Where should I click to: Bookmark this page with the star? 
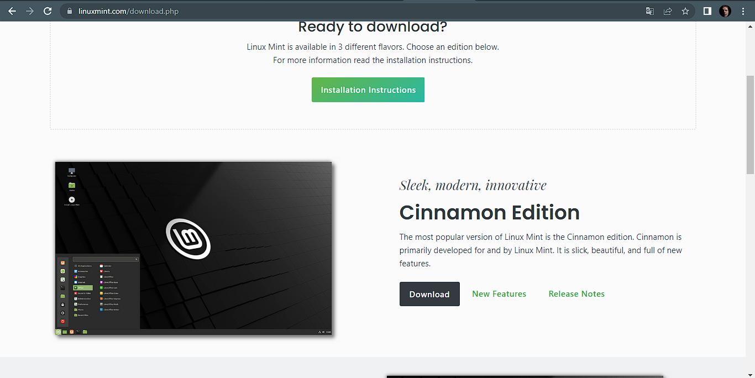point(685,11)
